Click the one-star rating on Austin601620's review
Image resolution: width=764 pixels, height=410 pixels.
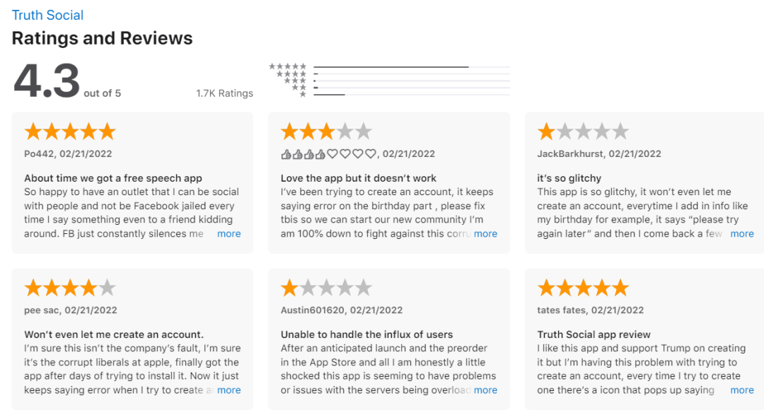point(325,288)
